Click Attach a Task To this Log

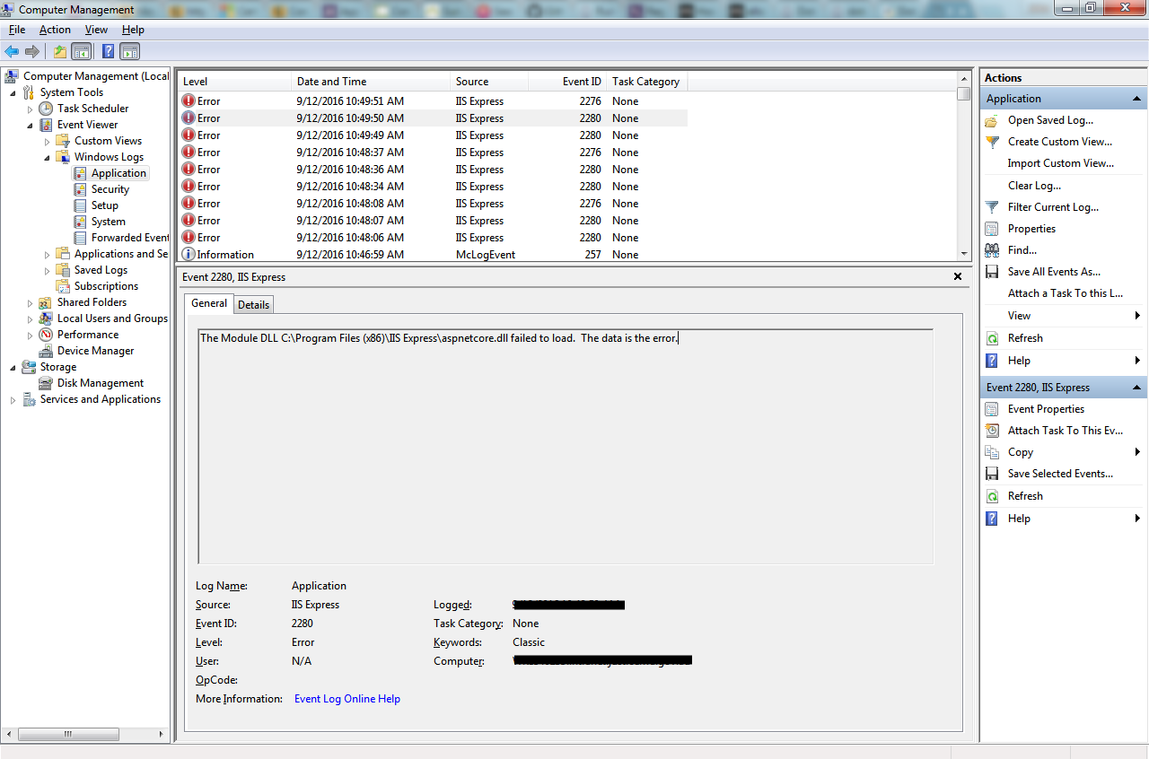pyautogui.click(x=1065, y=293)
